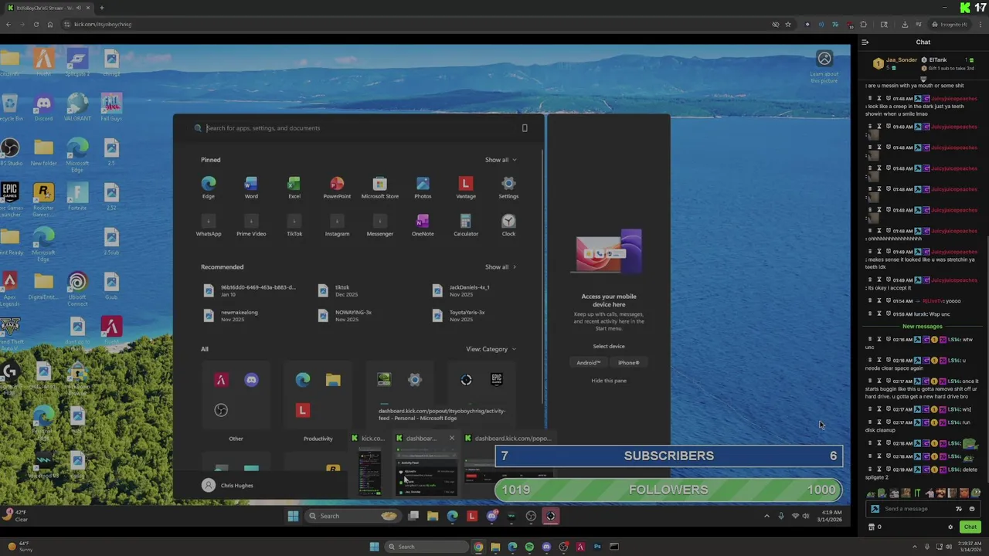The image size is (989, 556).
Task: Start PowerPoint from pinned apps
Action: pos(337,187)
